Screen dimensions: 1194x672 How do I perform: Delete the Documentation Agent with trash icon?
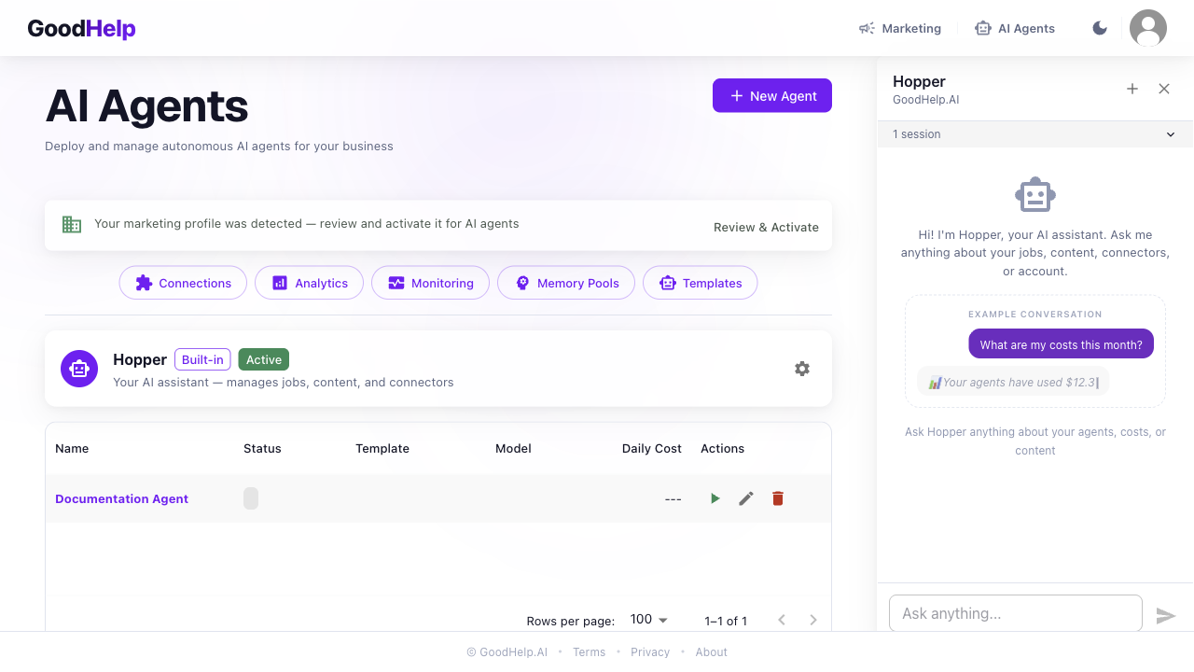click(778, 498)
